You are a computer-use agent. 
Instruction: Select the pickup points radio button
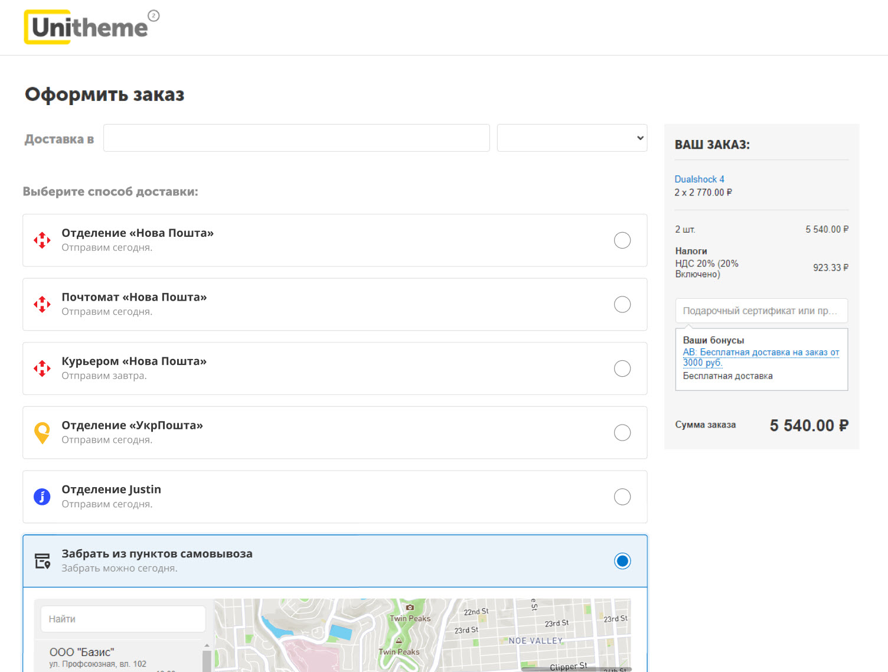[622, 561]
